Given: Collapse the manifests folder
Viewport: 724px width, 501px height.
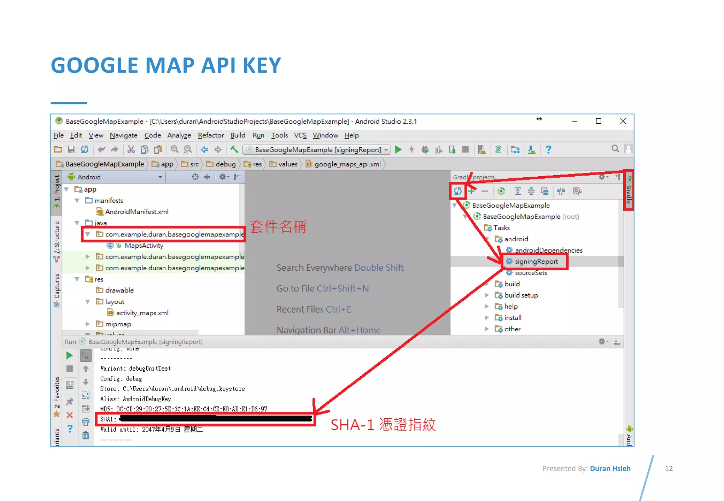Looking at the screenshot, I should pyautogui.click(x=77, y=200).
